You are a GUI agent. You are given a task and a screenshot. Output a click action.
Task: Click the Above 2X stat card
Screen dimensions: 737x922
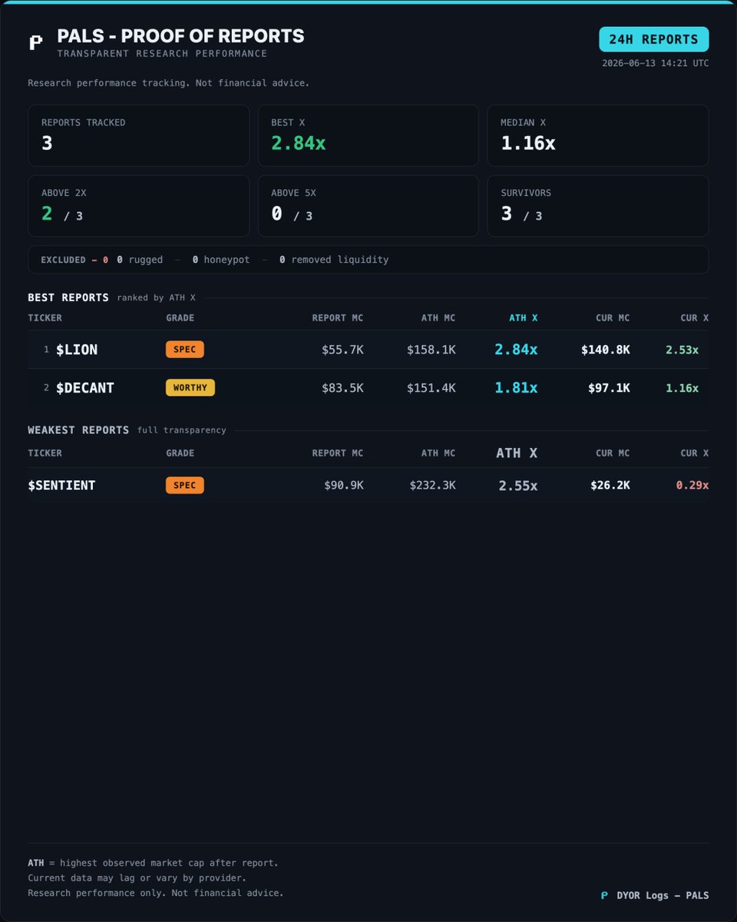[x=139, y=206]
